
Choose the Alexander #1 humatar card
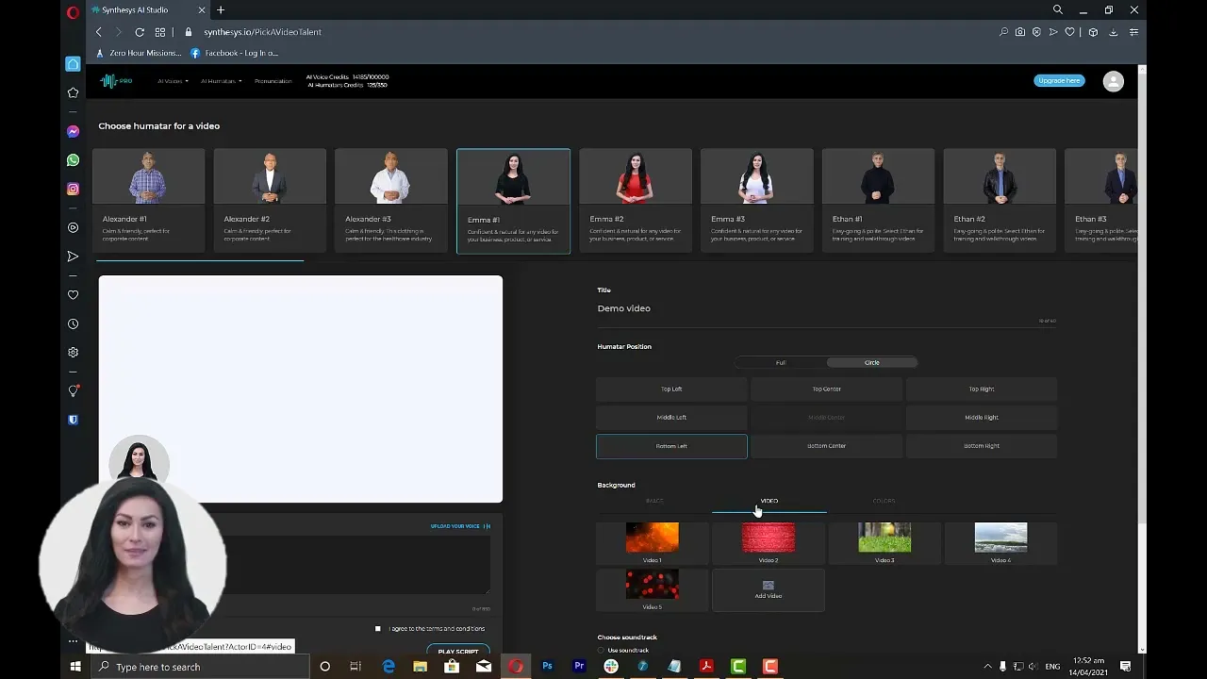pos(149,201)
